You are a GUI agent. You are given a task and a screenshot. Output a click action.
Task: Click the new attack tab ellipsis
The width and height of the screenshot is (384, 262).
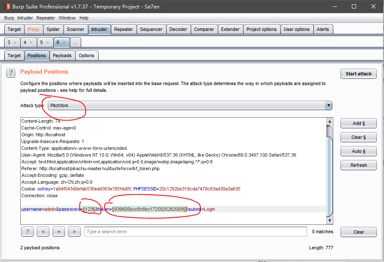75,43
